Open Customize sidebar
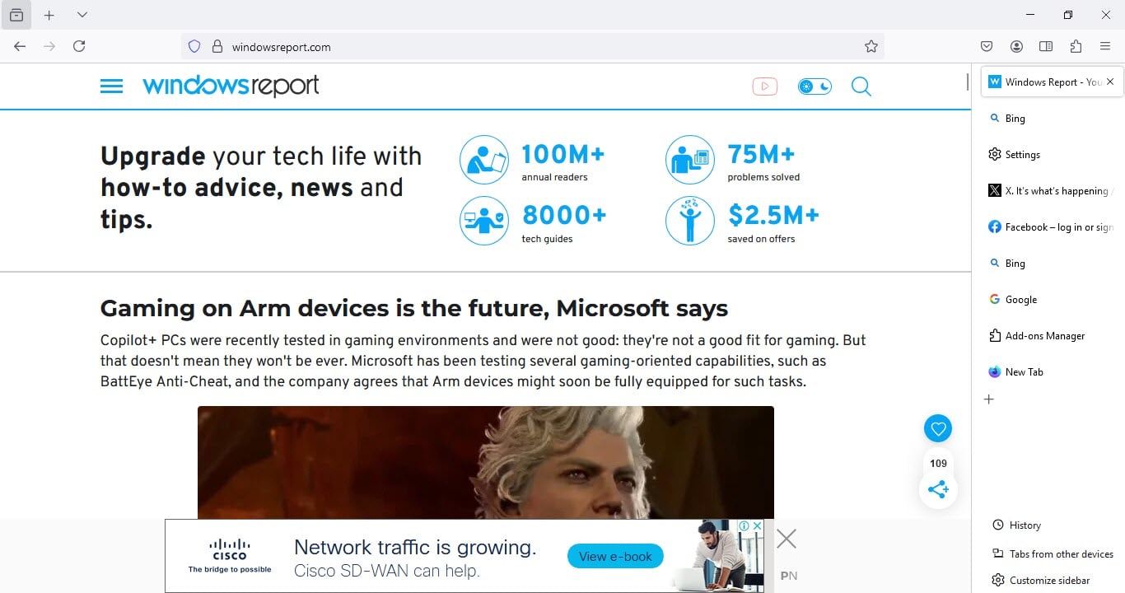This screenshot has width=1125, height=593. pos(1042,581)
